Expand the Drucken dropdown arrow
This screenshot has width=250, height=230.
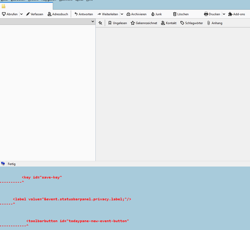coord(224,14)
